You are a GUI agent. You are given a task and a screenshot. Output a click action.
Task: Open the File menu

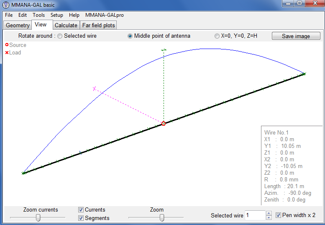[9, 15]
